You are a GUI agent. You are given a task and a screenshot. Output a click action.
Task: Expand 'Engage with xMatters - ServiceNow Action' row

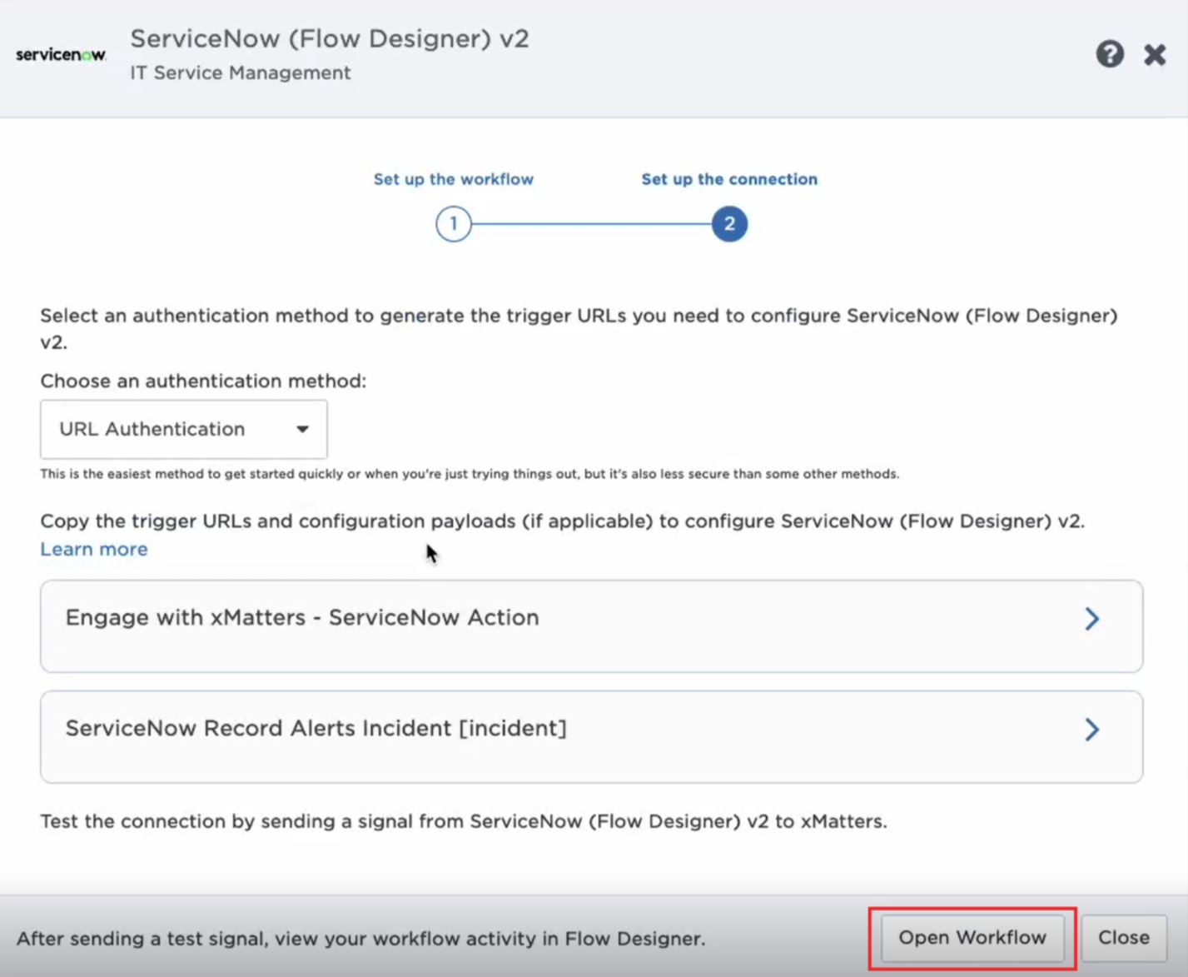(x=591, y=626)
